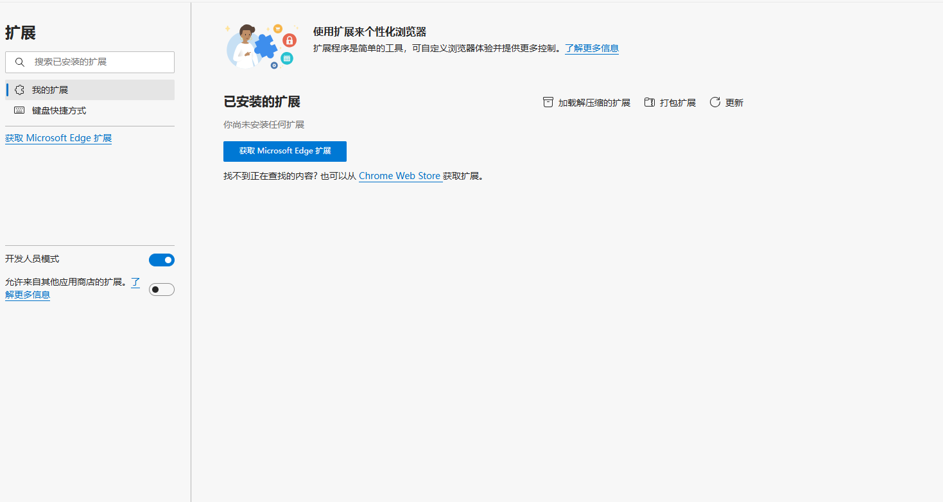This screenshot has width=943, height=502.
Task: Turn off the 开发人员模式 toggle
Action: click(162, 260)
